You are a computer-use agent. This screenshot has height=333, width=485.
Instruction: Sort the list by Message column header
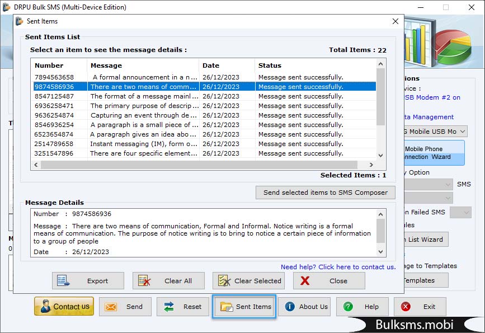point(143,65)
